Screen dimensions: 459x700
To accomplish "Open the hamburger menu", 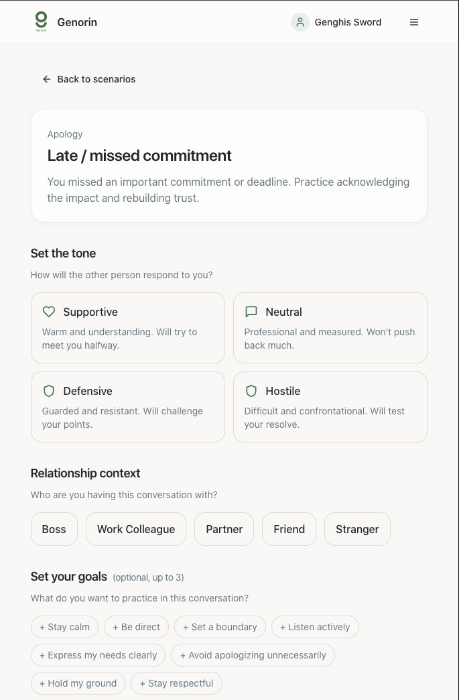I will [414, 22].
